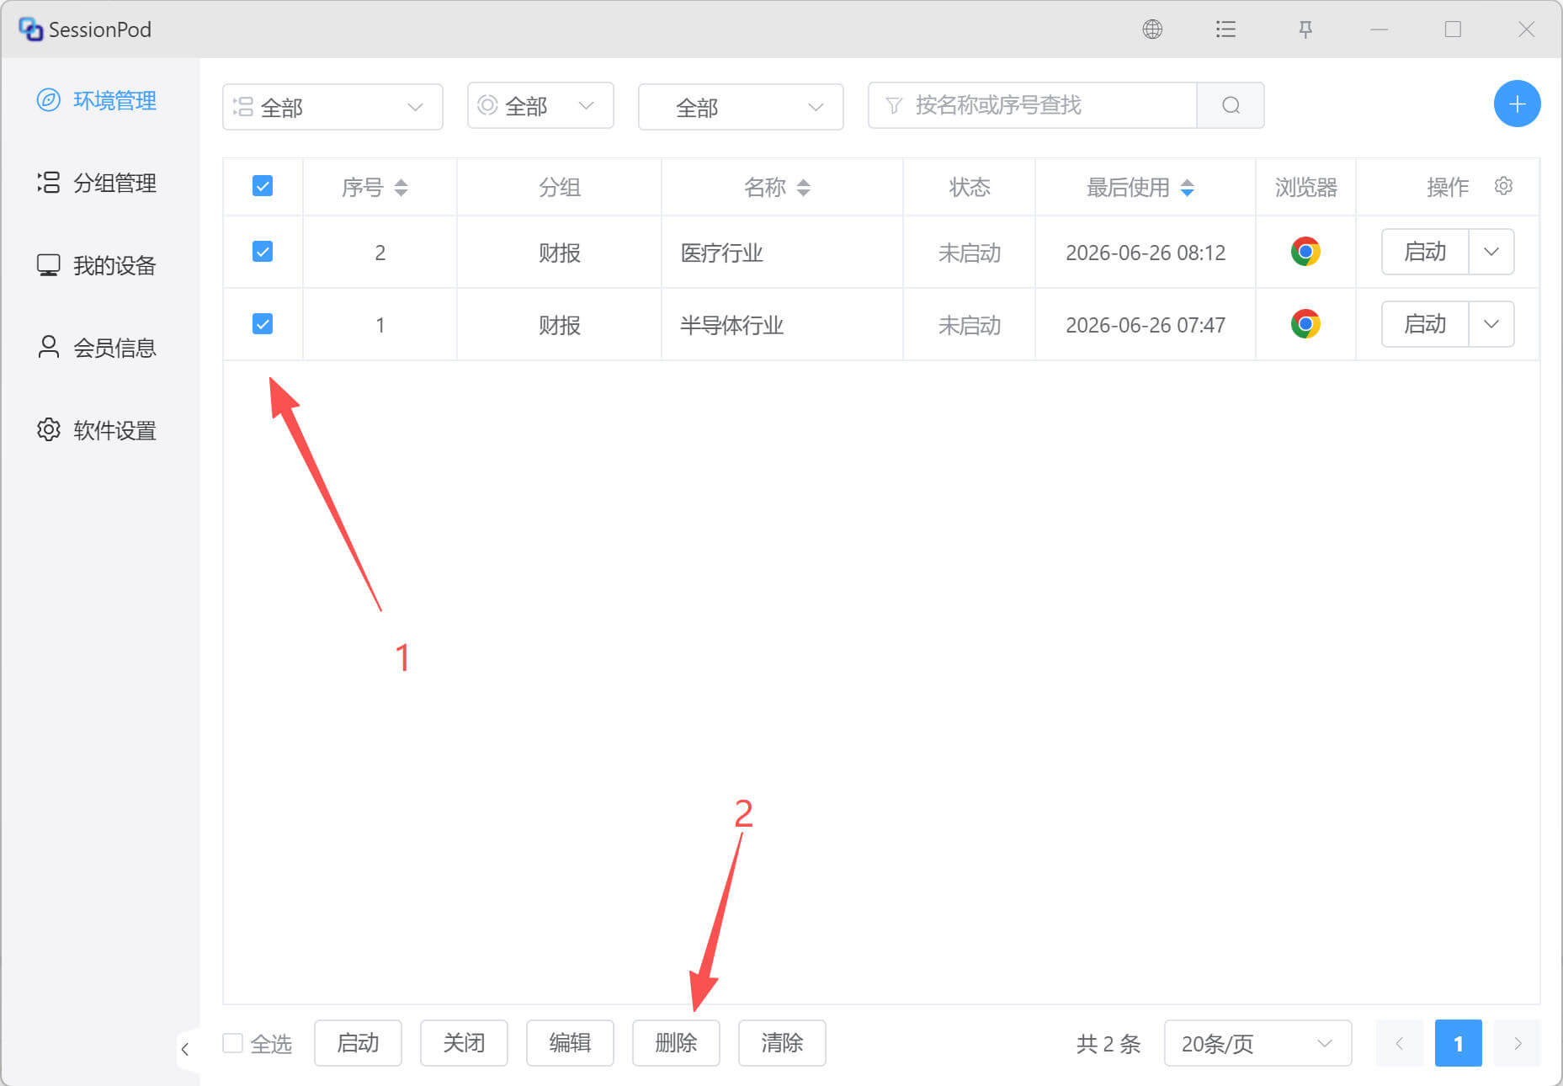The image size is (1563, 1086).
Task: Focus the 按名称或序号查找 search field
Action: click(1032, 105)
